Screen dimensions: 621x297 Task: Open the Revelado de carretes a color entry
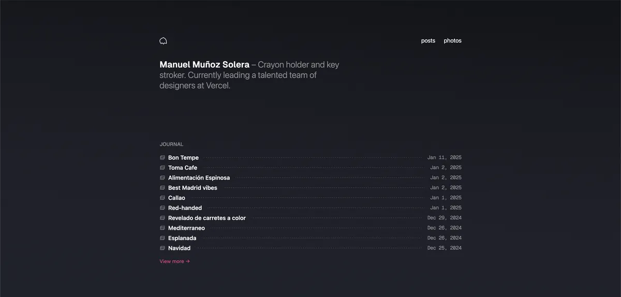[207, 218]
